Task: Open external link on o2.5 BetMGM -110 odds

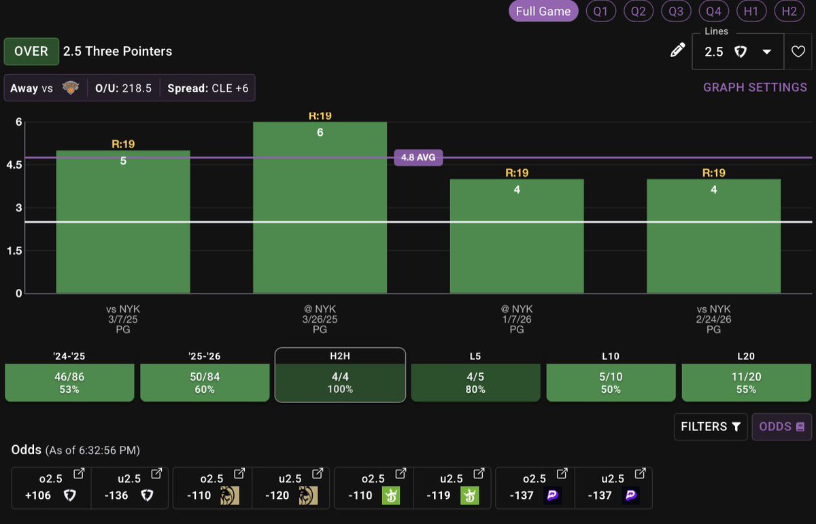Action: [x=239, y=473]
